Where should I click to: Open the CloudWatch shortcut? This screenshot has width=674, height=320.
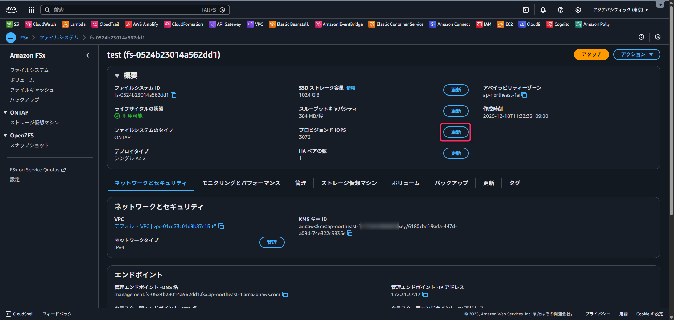tap(40, 24)
